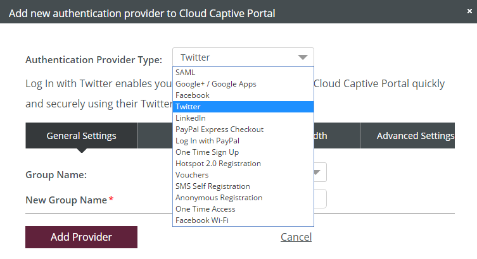Viewport: 477px width, 259px height.
Task: Choose PayPal Express Checkout option
Action: pos(243,129)
